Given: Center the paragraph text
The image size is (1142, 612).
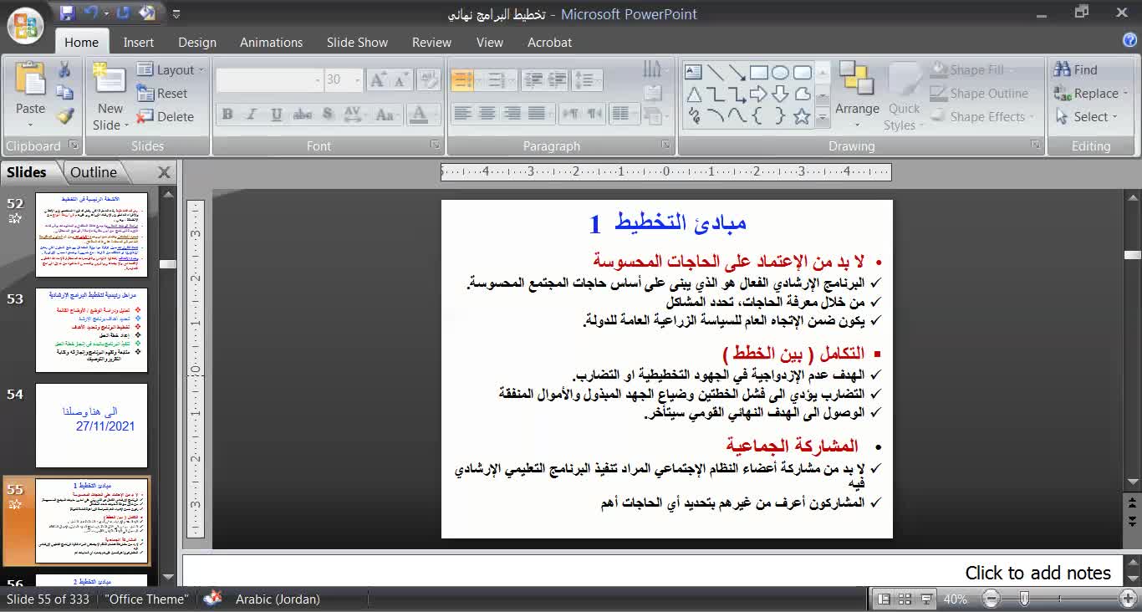Looking at the screenshot, I should [487, 113].
